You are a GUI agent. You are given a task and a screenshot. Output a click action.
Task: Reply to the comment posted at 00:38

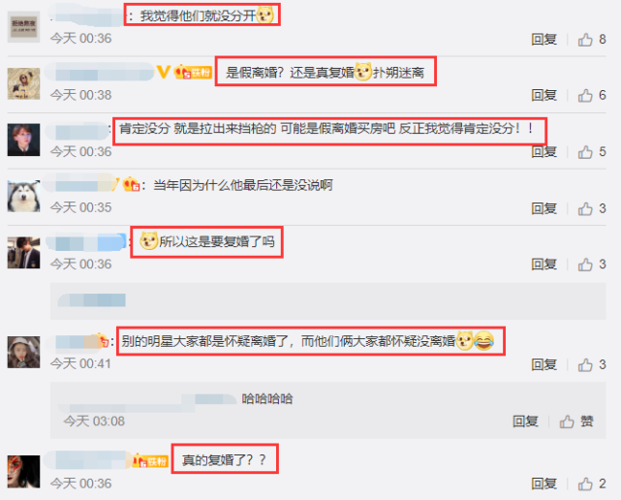(543, 95)
